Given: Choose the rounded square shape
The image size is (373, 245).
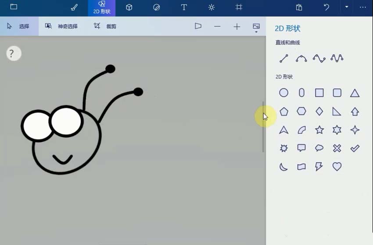Looking at the screenshot, I should pos(337,93).
